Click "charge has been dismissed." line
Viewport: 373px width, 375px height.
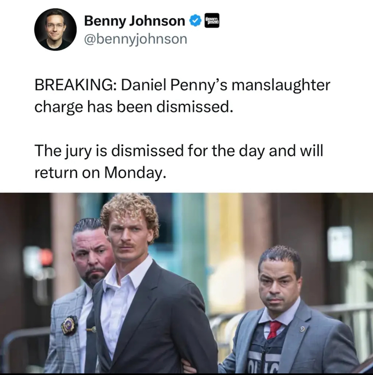134,107
